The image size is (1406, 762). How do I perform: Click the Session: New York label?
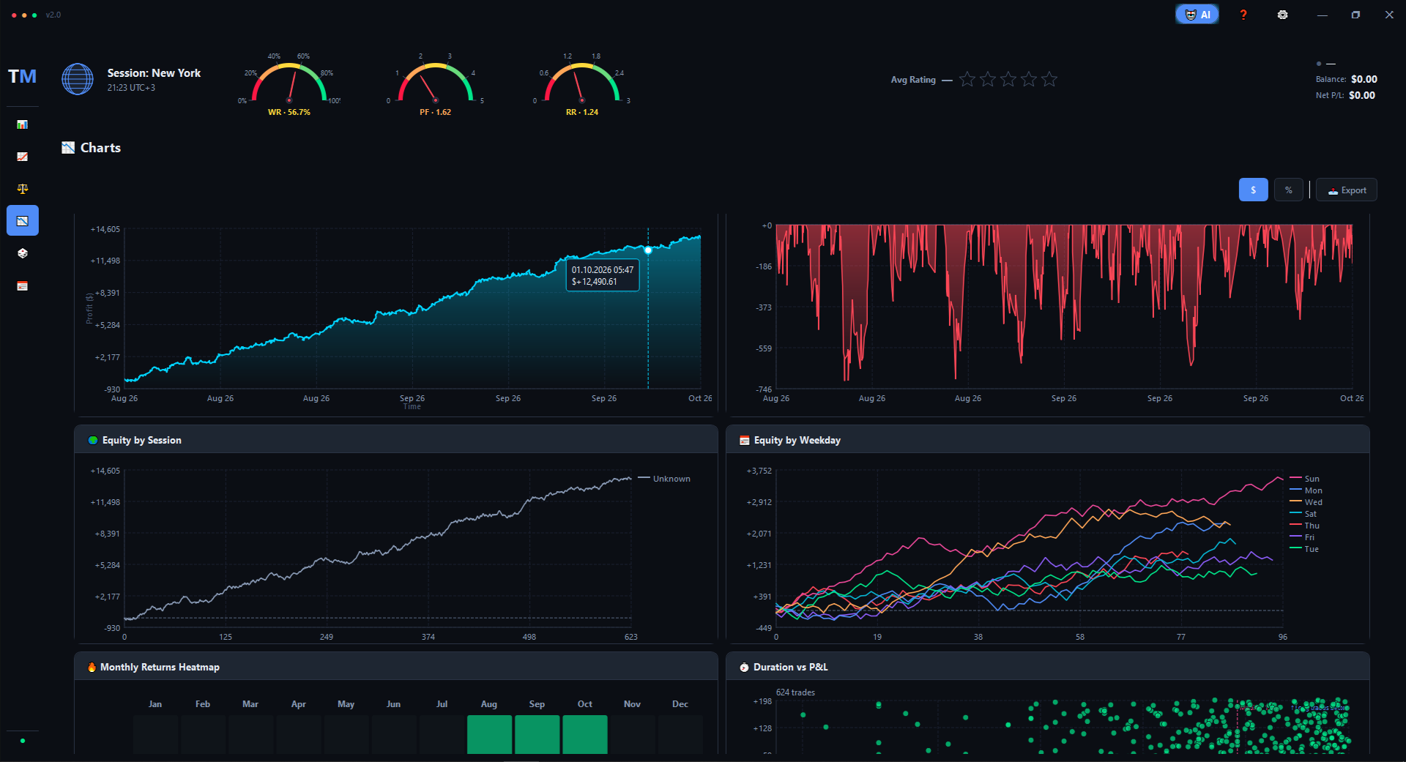pos(154,73)
